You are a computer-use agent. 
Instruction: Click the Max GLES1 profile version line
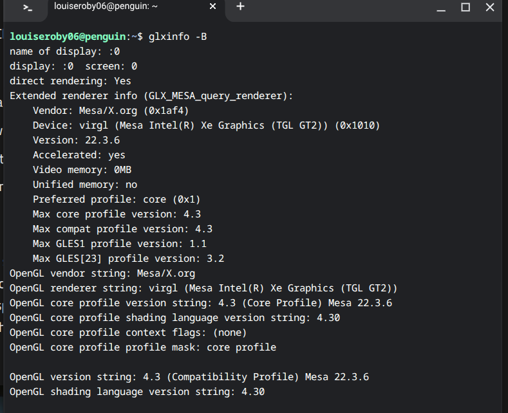pos(120,243)
